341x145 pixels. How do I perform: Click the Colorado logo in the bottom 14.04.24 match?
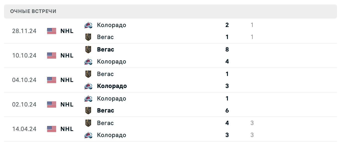coord(88,135)
